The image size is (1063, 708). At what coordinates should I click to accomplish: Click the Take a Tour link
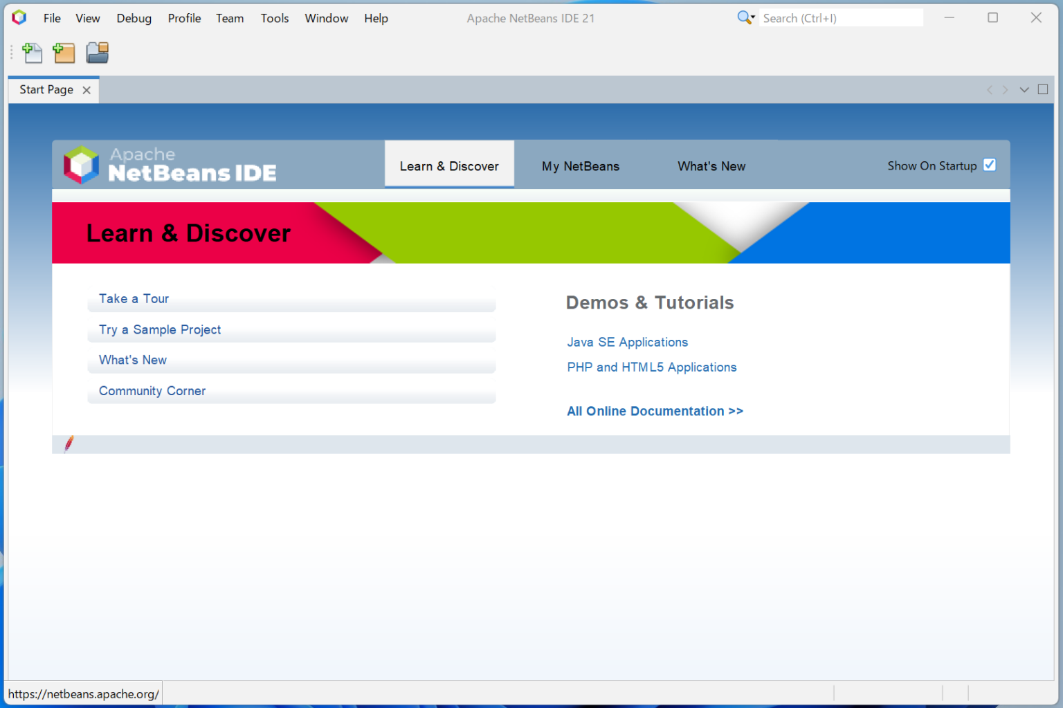coord(134,299)
